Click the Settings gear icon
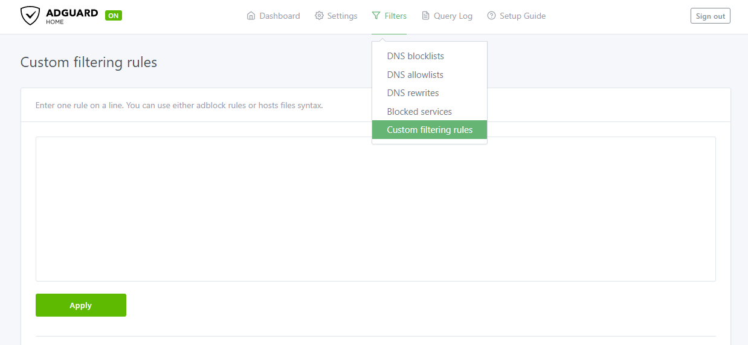This screenshot has height=345, width=748. tap(319, 16)
